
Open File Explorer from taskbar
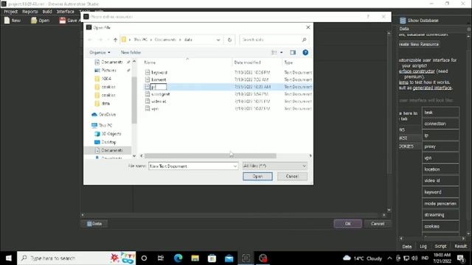point(195,258)
